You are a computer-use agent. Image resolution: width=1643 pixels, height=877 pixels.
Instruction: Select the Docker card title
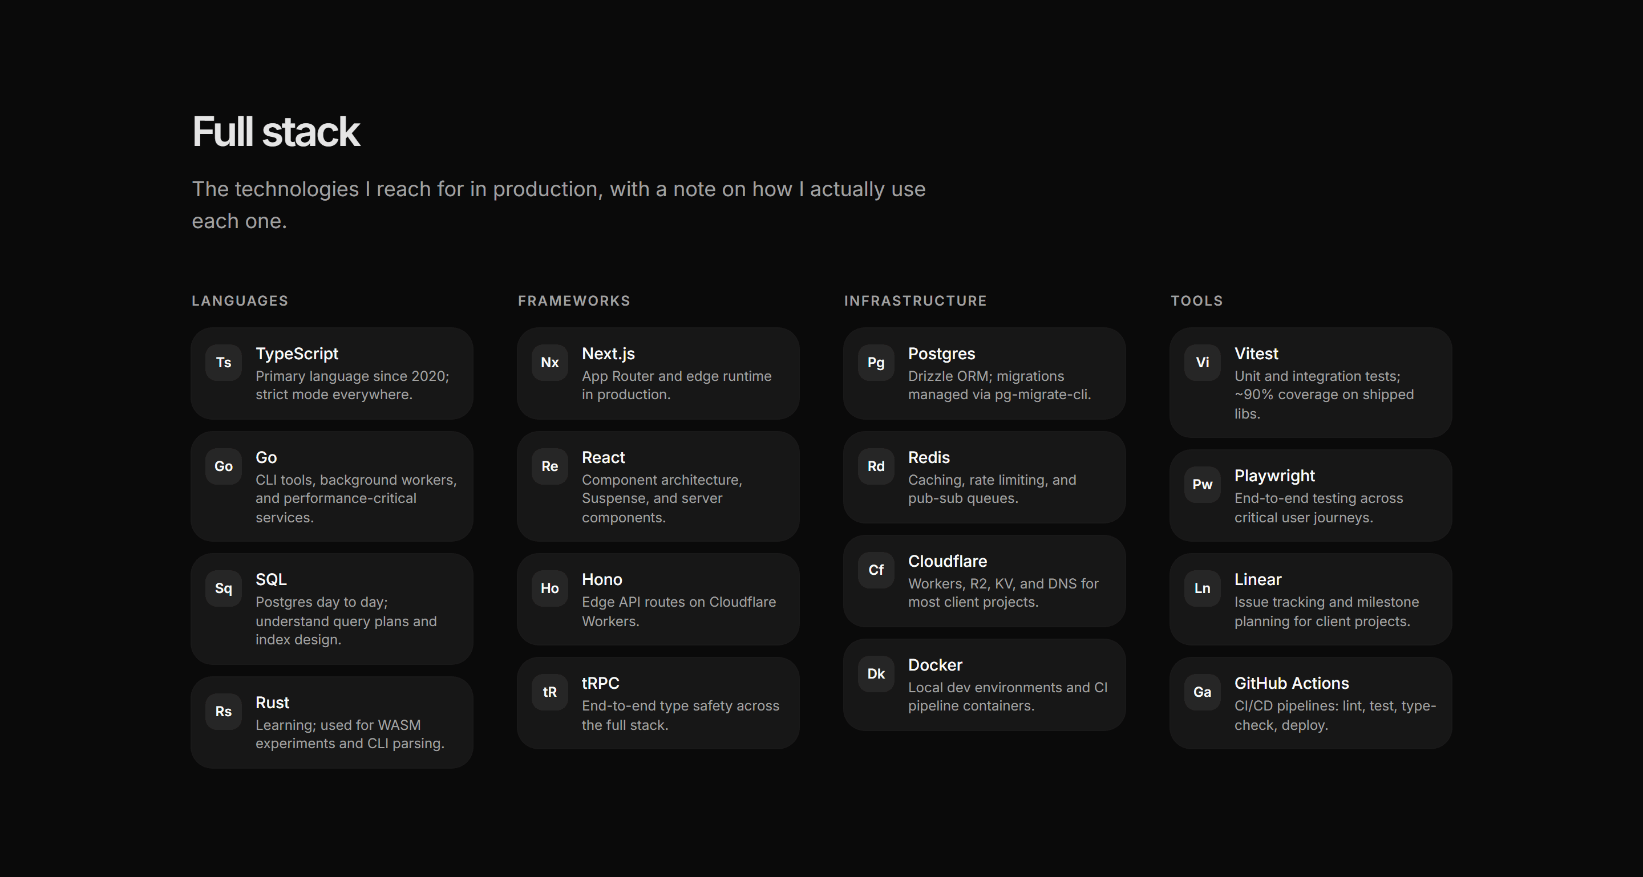935,665
